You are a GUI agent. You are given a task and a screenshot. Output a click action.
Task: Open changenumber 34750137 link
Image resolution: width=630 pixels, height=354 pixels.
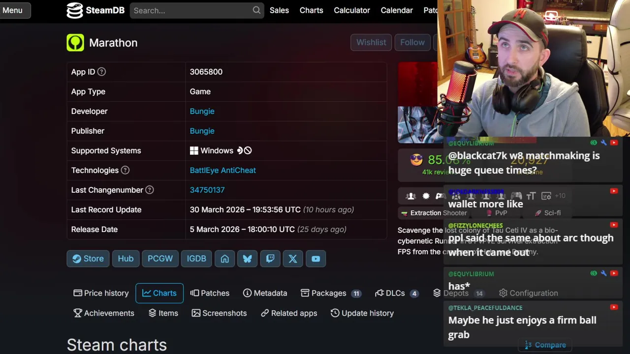click(207, 190)
